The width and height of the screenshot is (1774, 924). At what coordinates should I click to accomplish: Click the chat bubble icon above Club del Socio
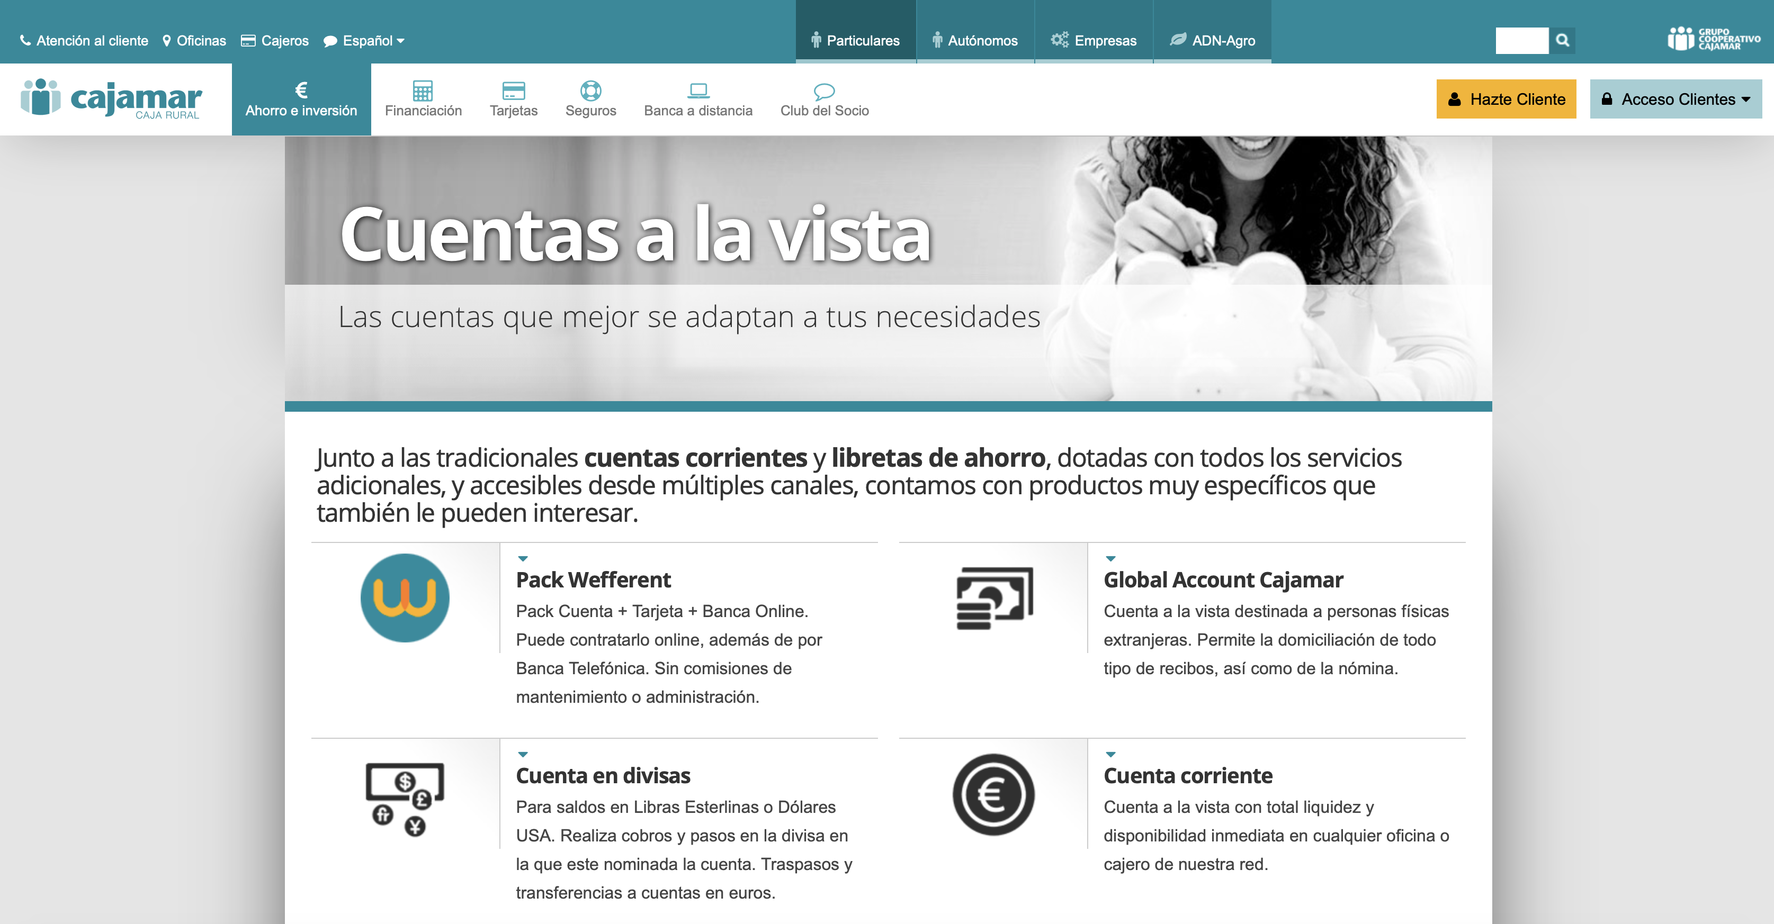click(825, 92)
